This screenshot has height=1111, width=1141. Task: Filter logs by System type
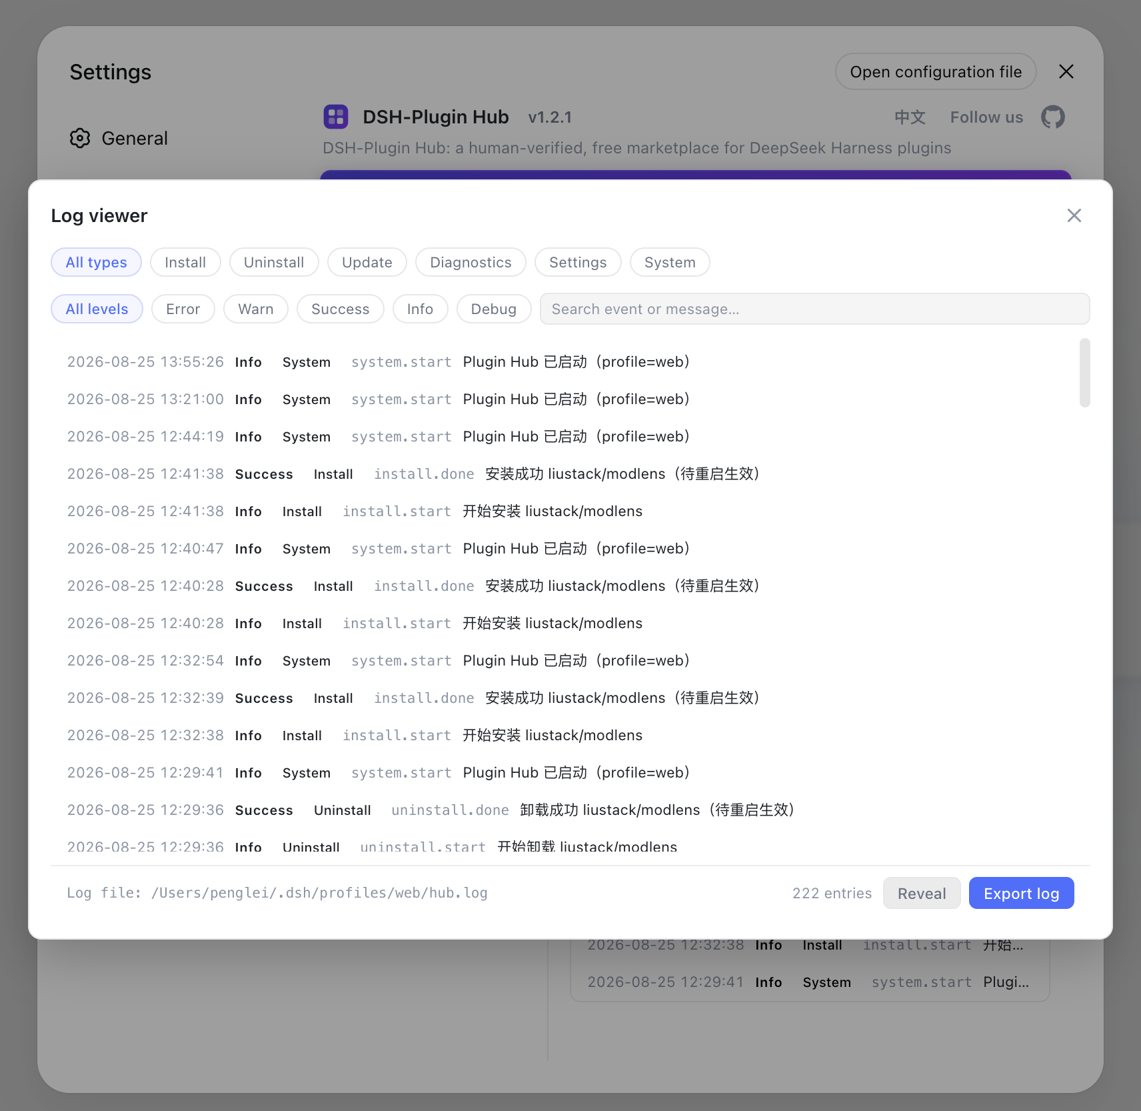coord(670,262)
